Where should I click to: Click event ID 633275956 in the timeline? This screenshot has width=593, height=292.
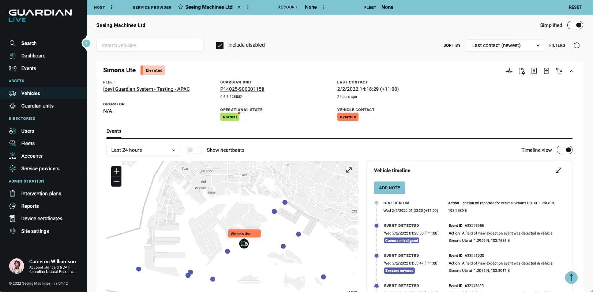[474, 226]
